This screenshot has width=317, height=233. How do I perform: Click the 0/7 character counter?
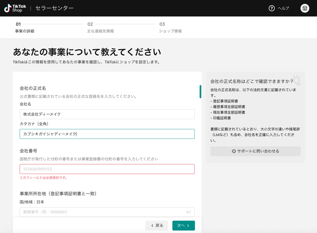click(x=189, y=212)
